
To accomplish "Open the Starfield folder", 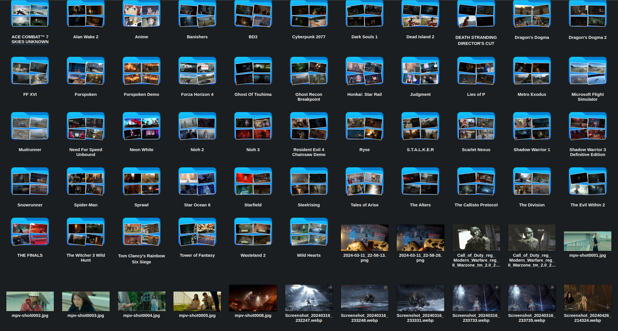I will (x=253, y=181).
